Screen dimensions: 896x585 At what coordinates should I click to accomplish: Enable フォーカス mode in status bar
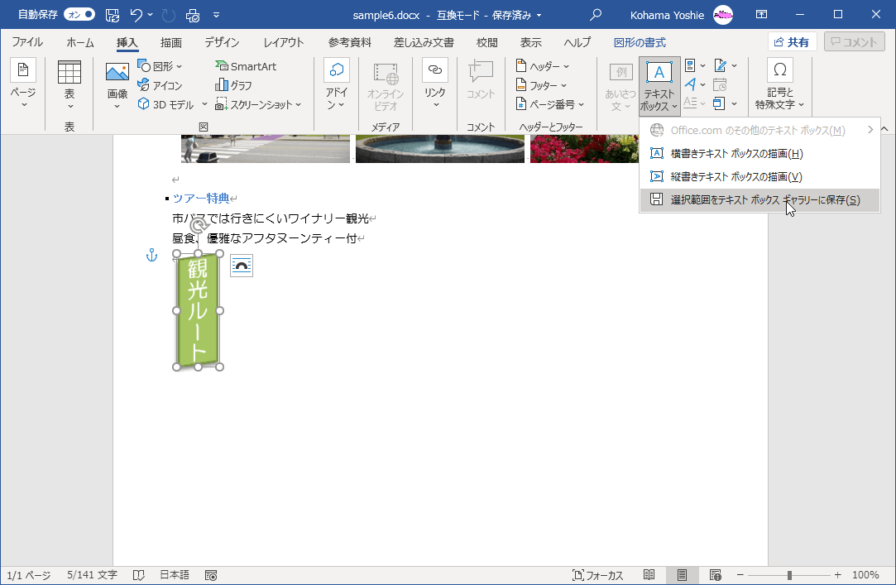pos(597,575)
